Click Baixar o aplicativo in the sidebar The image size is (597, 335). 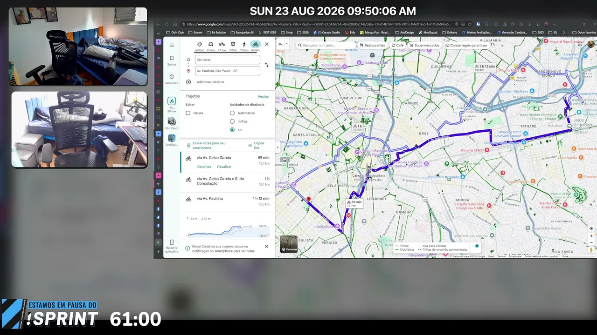pyautogui.click(x=172, y=246)
